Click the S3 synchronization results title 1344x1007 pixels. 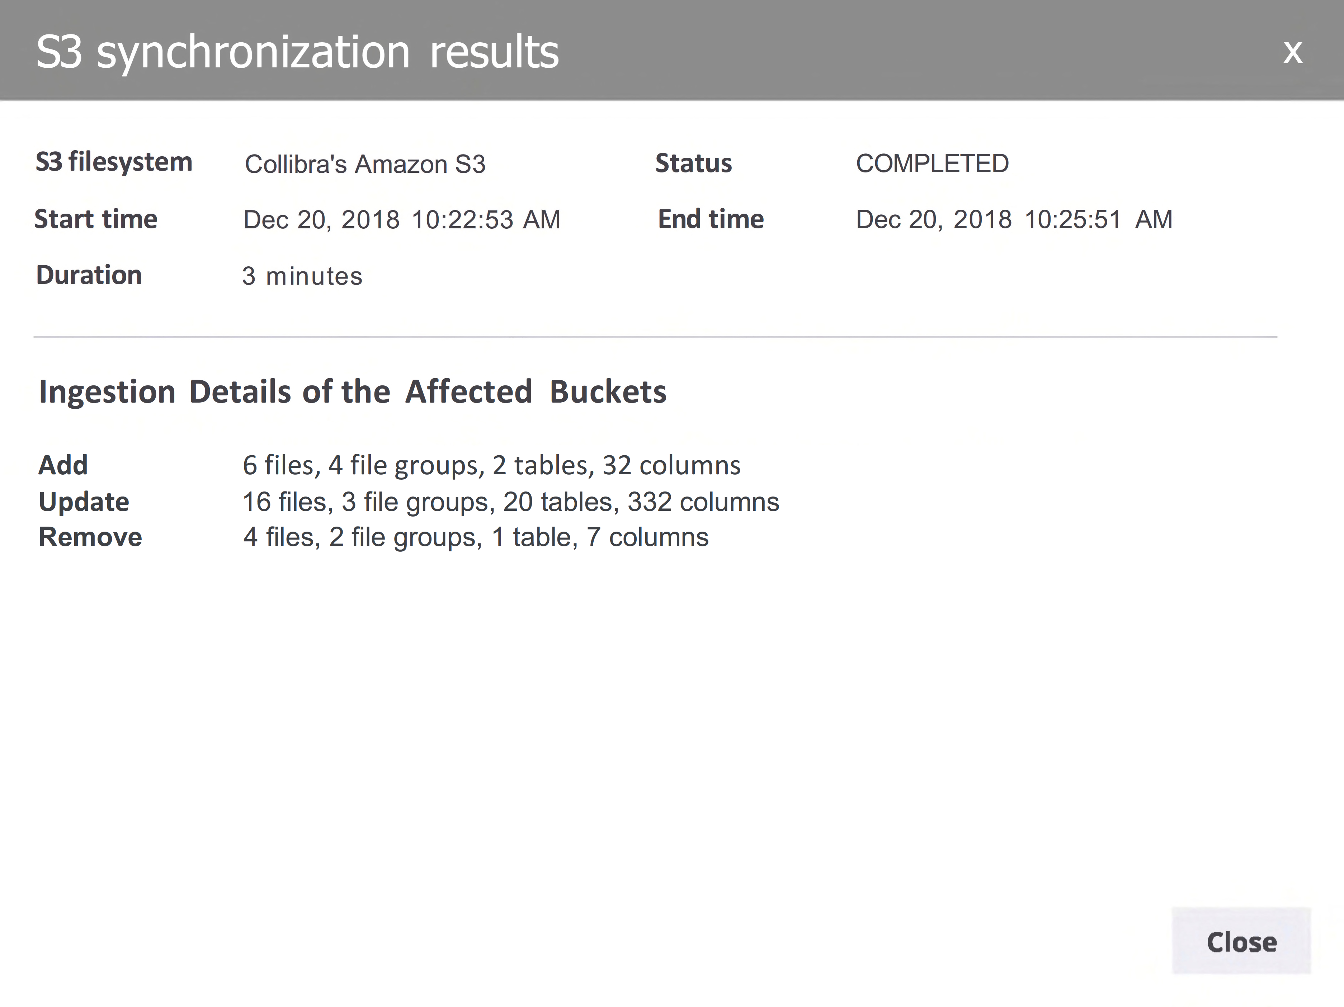(297, 52)
